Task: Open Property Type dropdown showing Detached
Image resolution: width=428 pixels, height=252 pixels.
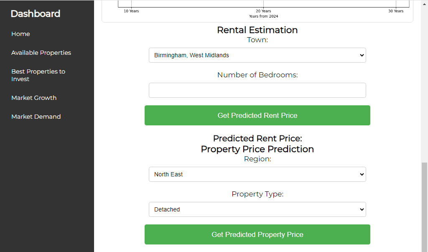Action: pos(257,209)
